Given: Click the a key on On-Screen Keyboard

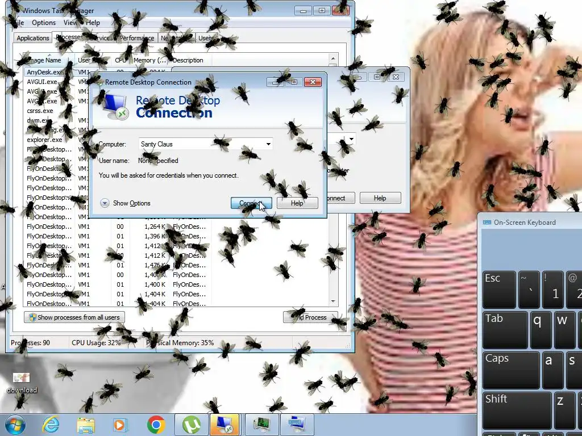Looking at the screenshot, I should click(552, 370).
